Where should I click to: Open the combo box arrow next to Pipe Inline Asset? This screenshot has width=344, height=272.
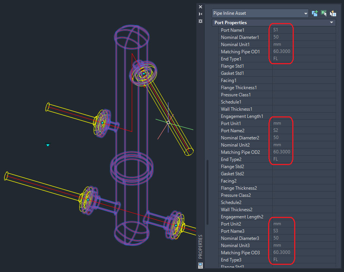click(x=307, y=13)
